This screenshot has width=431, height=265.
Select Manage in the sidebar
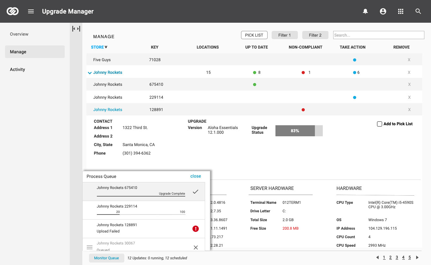click(35, 52)
